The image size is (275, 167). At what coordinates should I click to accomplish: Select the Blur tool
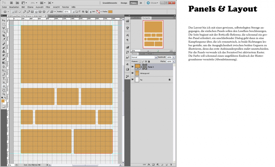click(x=4, y=67)
